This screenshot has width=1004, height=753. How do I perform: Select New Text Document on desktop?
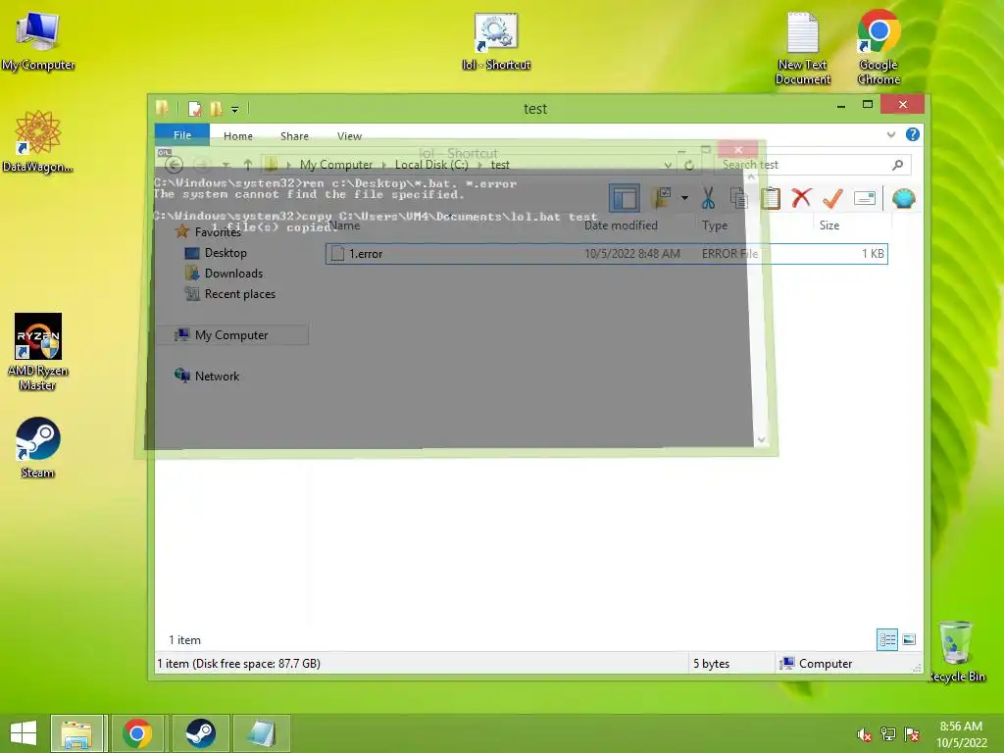(x=802, y=48)
